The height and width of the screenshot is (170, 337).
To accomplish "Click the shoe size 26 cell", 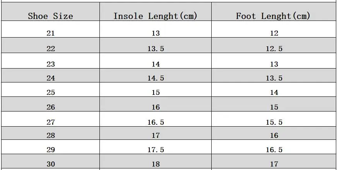I will coord(51,107).
